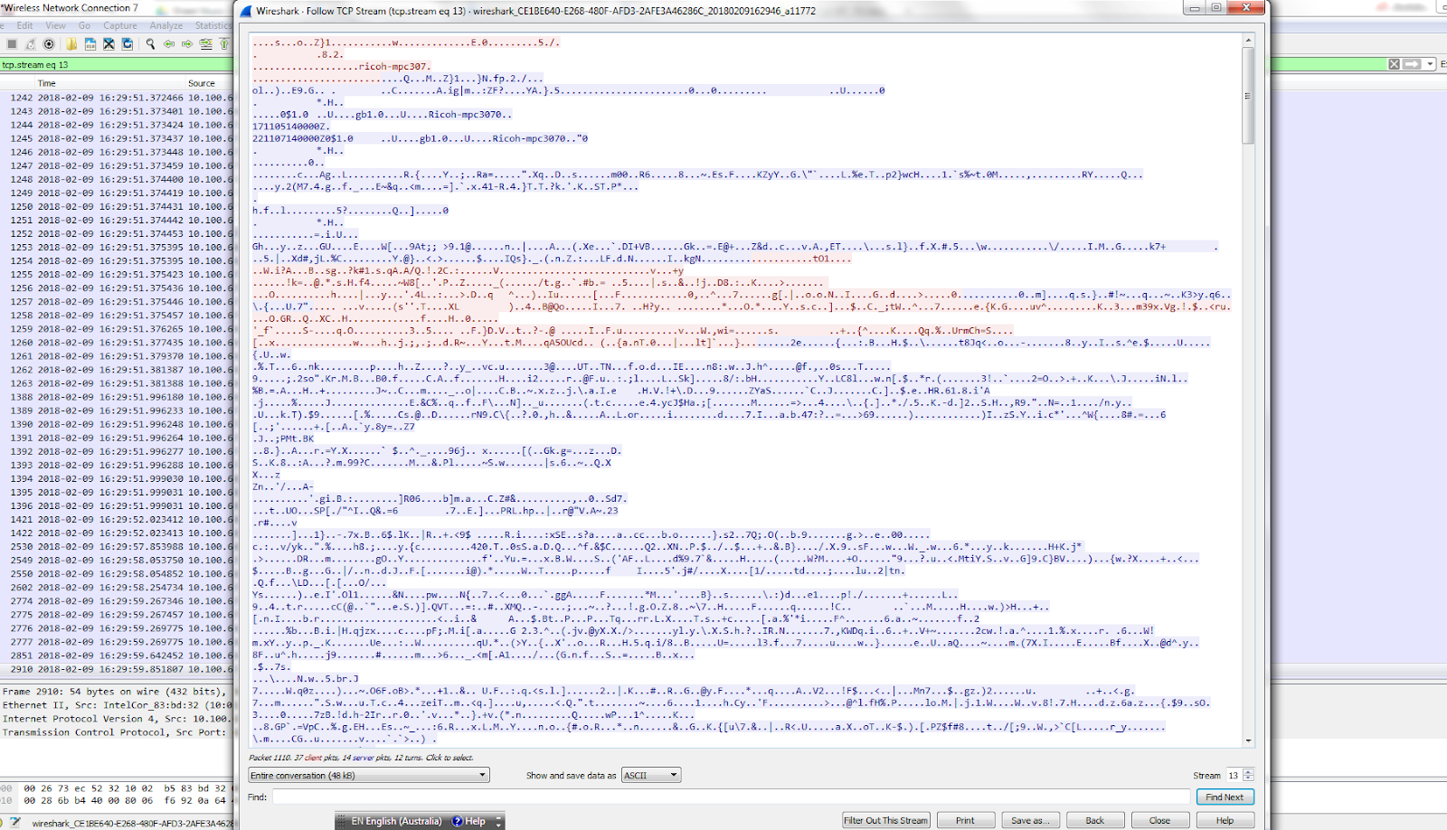
Task: Click the Find Next button
Action: (x=1225, y=797)
